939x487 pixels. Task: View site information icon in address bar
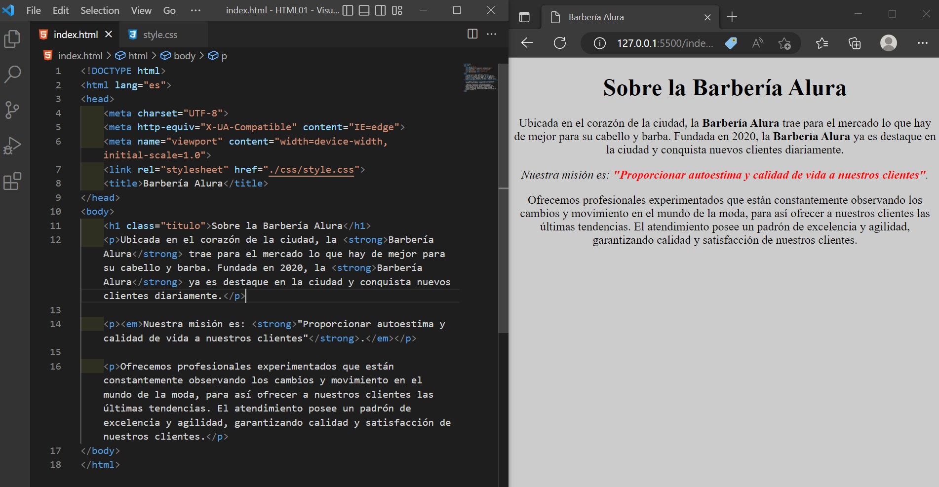(599, 43)
